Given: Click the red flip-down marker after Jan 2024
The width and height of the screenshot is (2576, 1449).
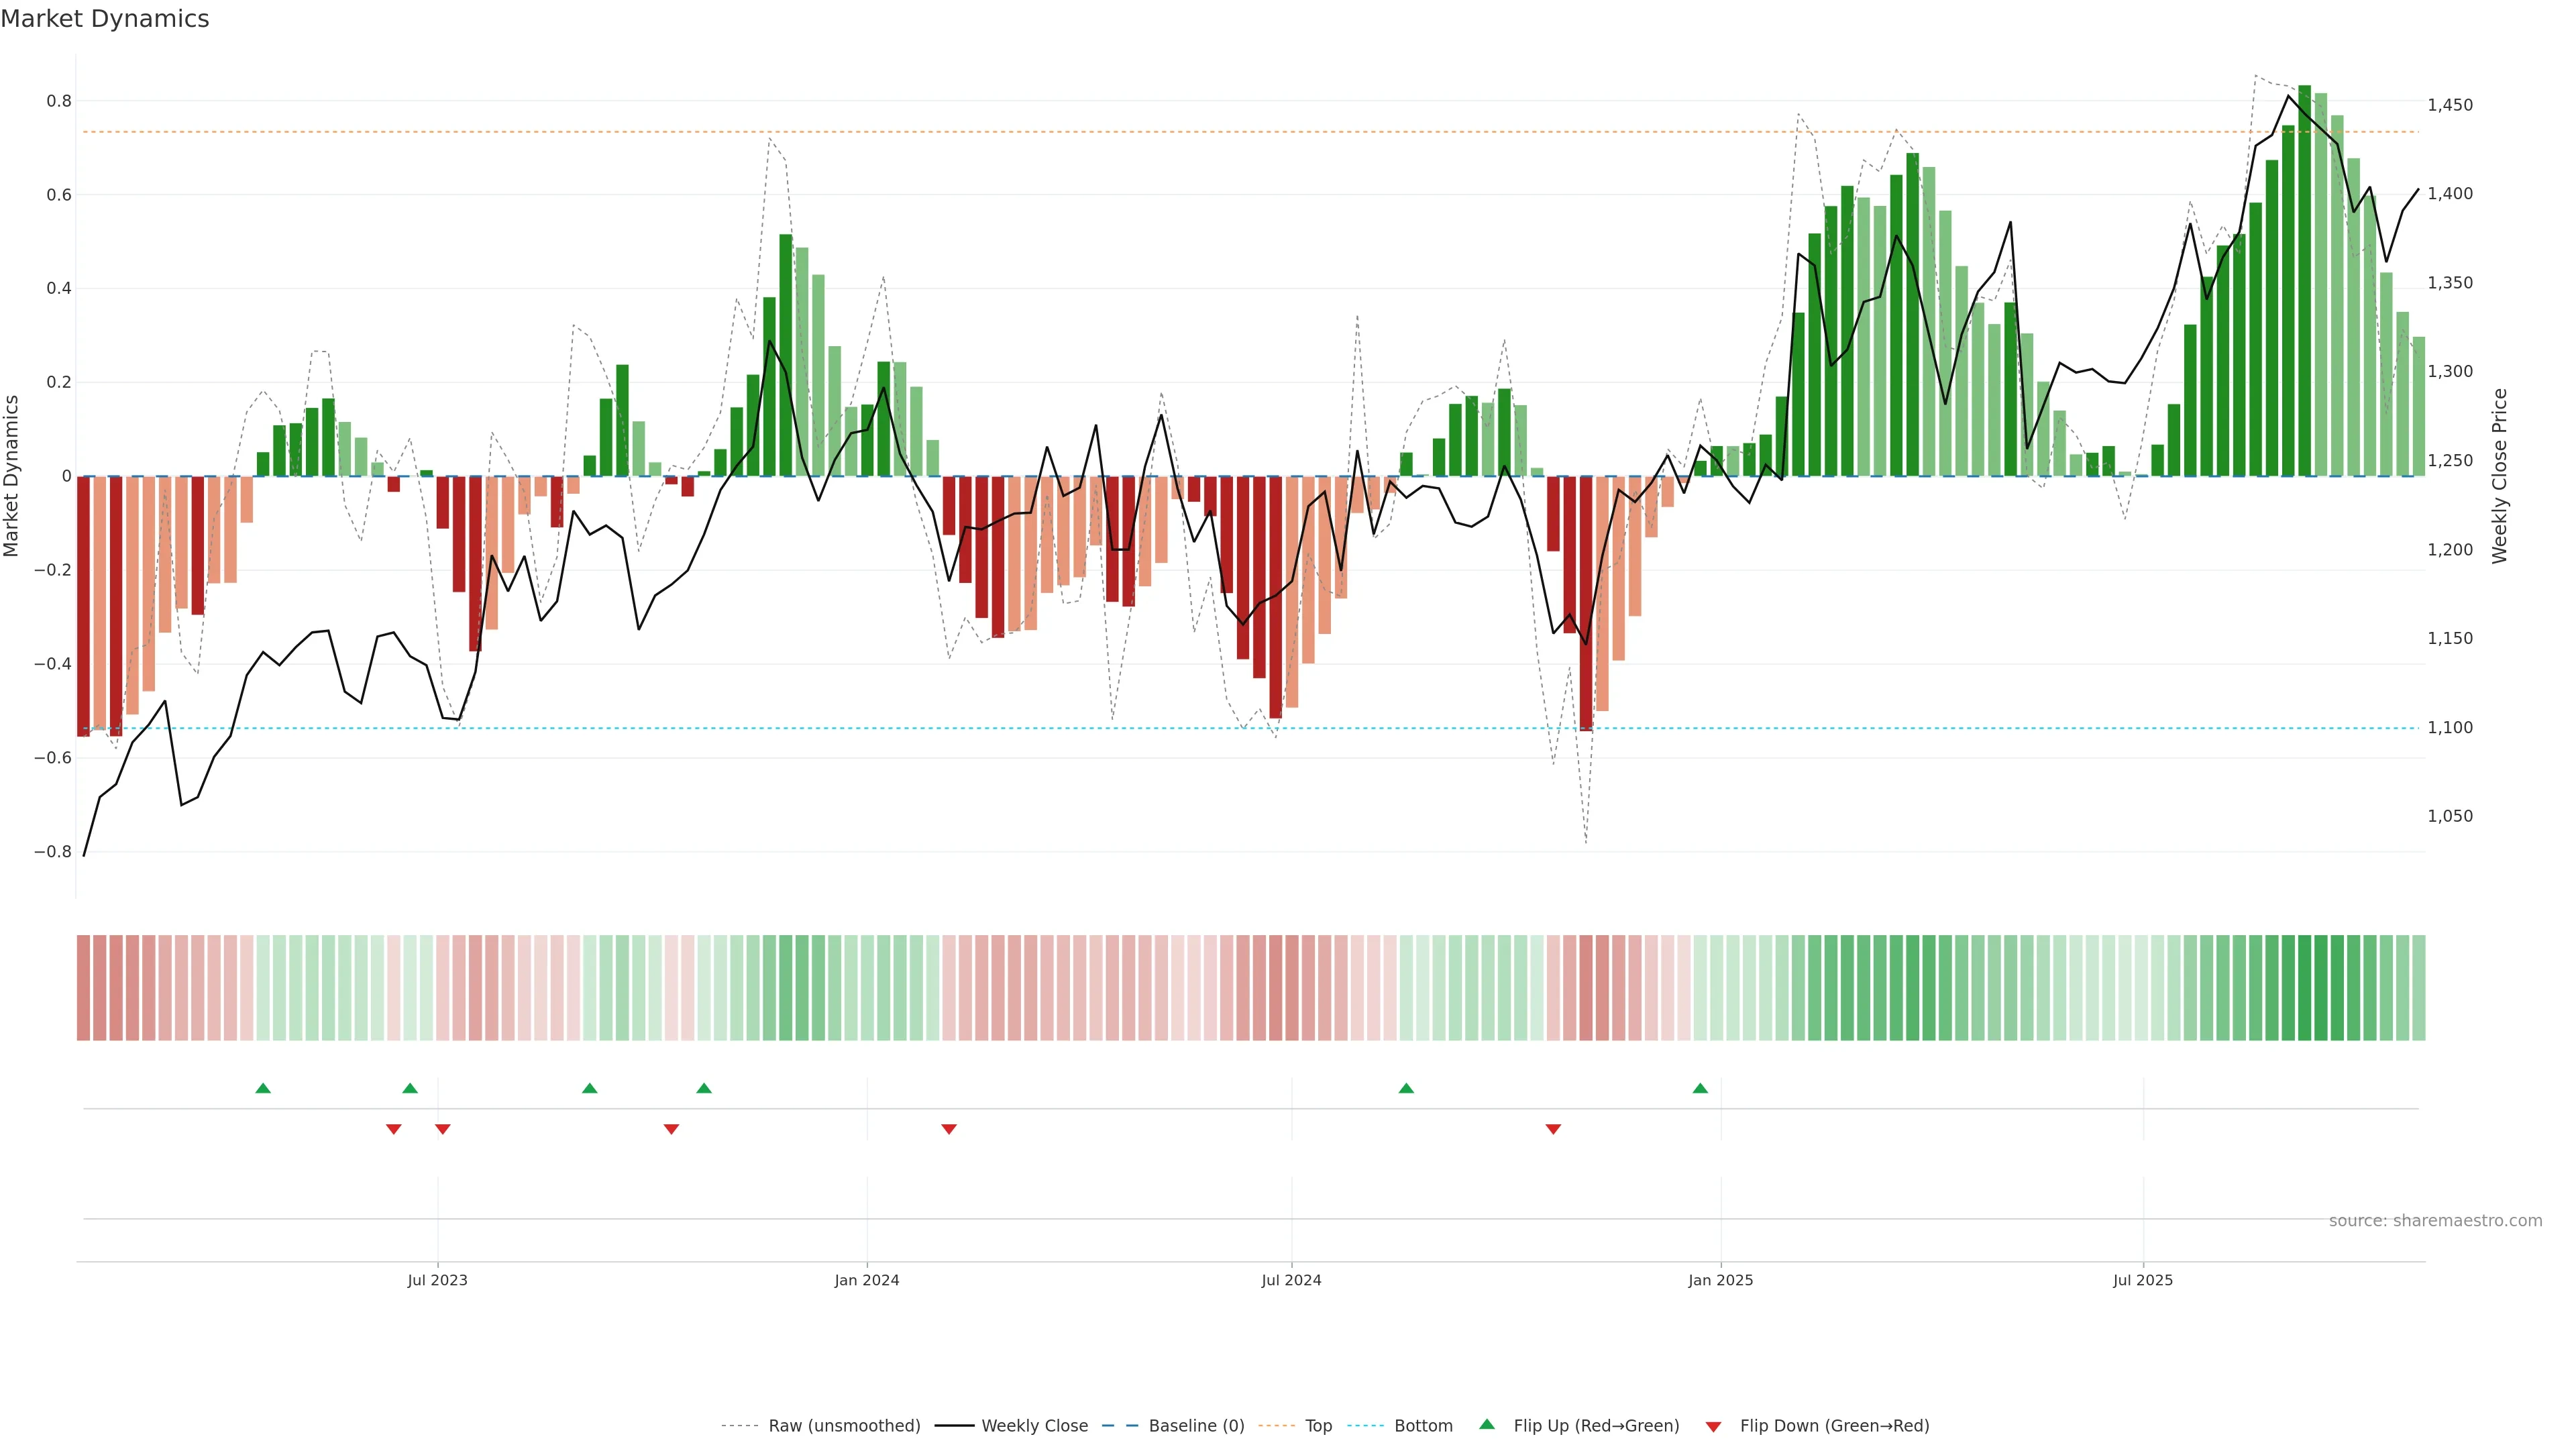Looking at the screenshot, I should (x=949, y=1129).
